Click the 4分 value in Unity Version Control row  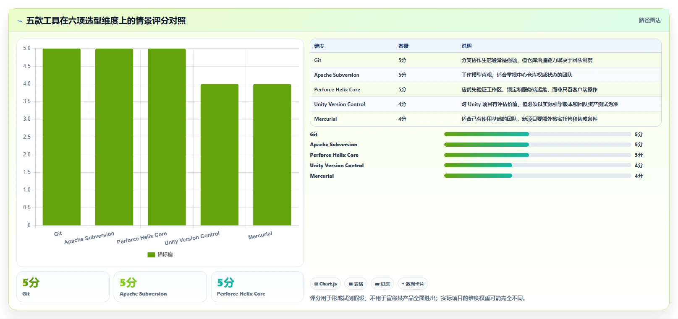[402, 104]
